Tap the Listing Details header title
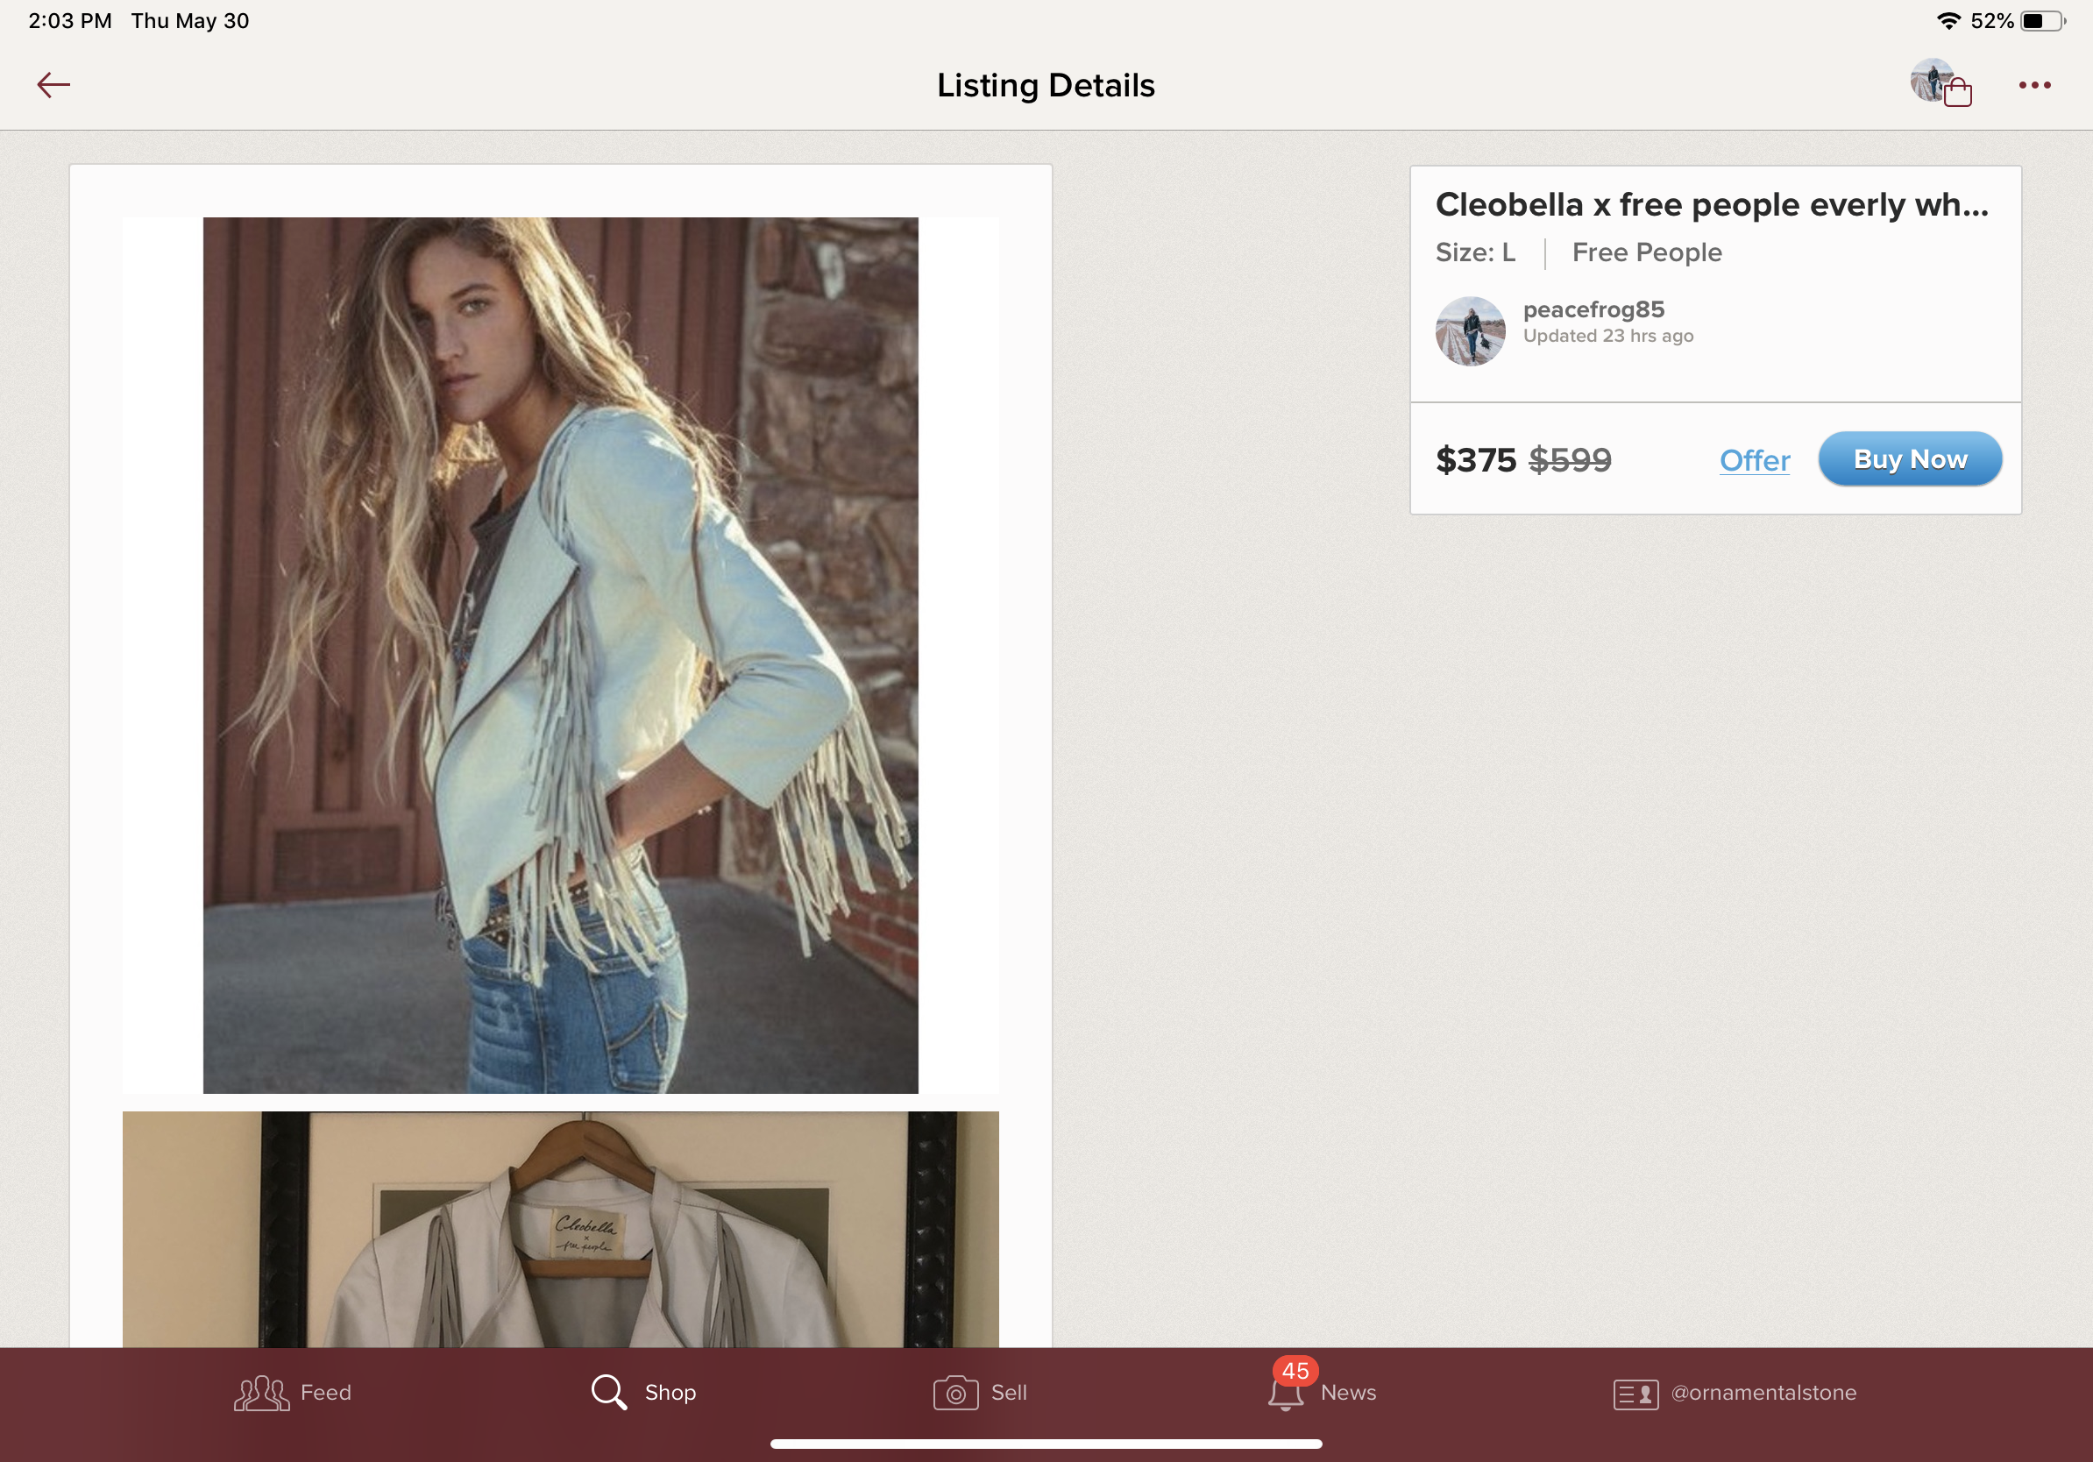The height and width of the screenshot is (1462, 2093). click(x=1046, y=86)
